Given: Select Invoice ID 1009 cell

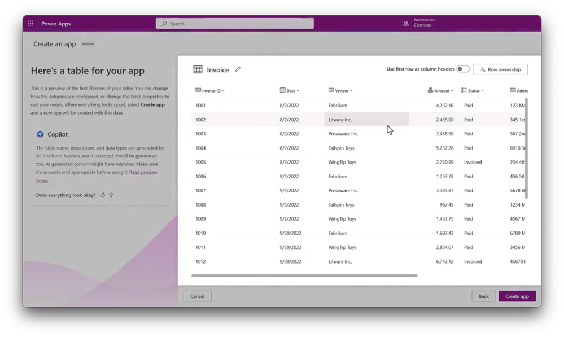Looking at the screenshot, I should pos(200,219).
